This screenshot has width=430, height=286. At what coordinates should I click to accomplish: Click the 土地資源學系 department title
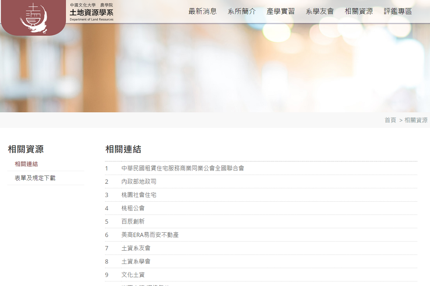click(91, 13)
